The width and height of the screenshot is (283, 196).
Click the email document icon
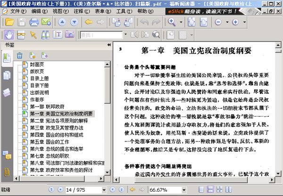(x=46, y=22)
